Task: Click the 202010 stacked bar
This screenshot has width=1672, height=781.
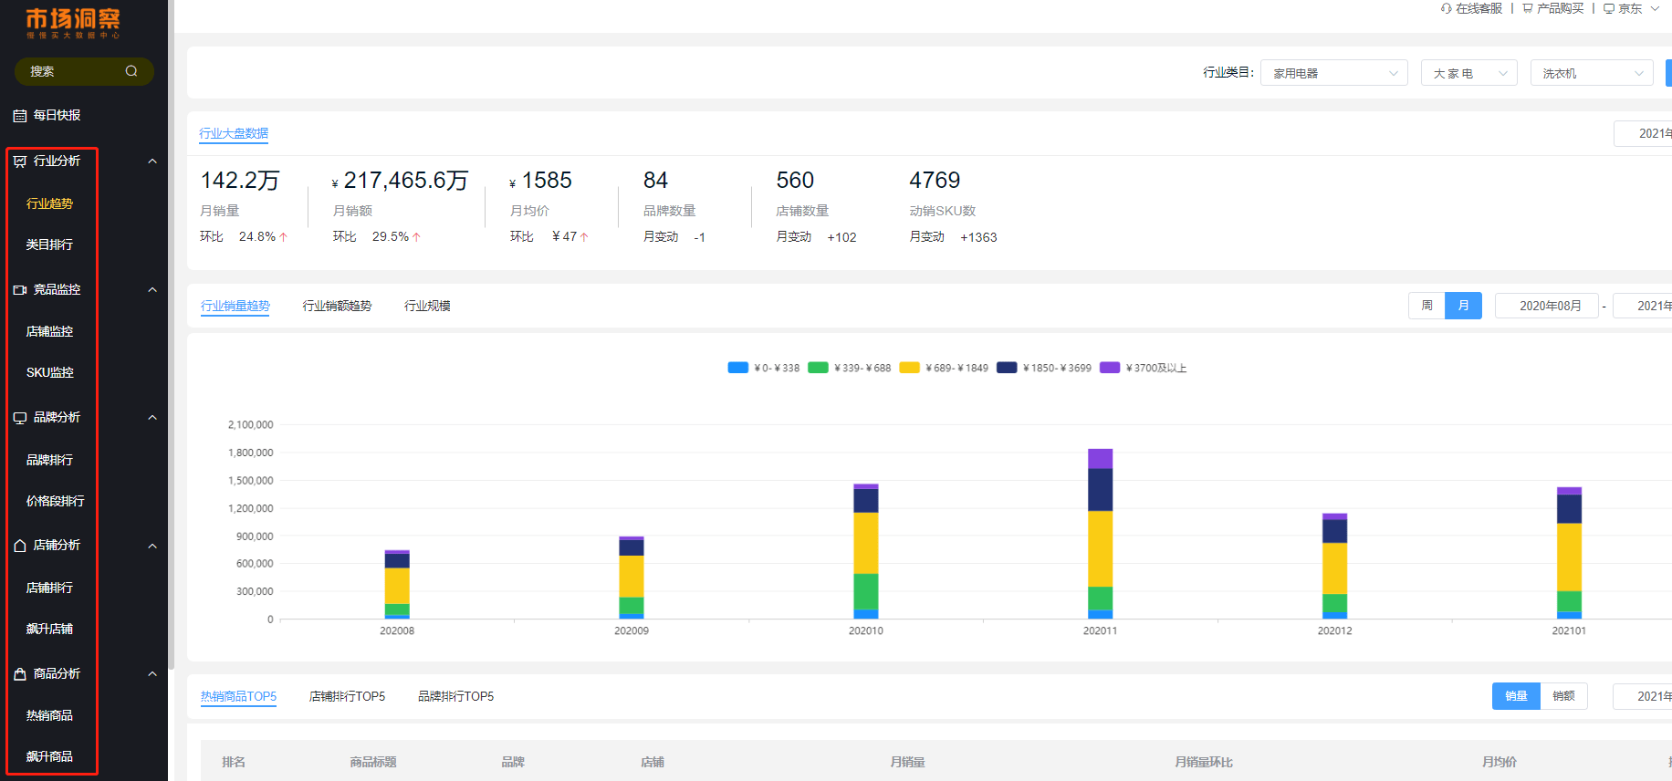Action: (x=865, y=551)
